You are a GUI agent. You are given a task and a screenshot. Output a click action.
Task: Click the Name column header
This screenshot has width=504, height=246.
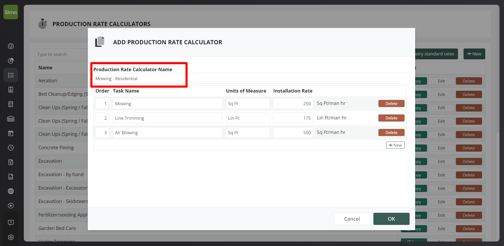click(45, 68)
